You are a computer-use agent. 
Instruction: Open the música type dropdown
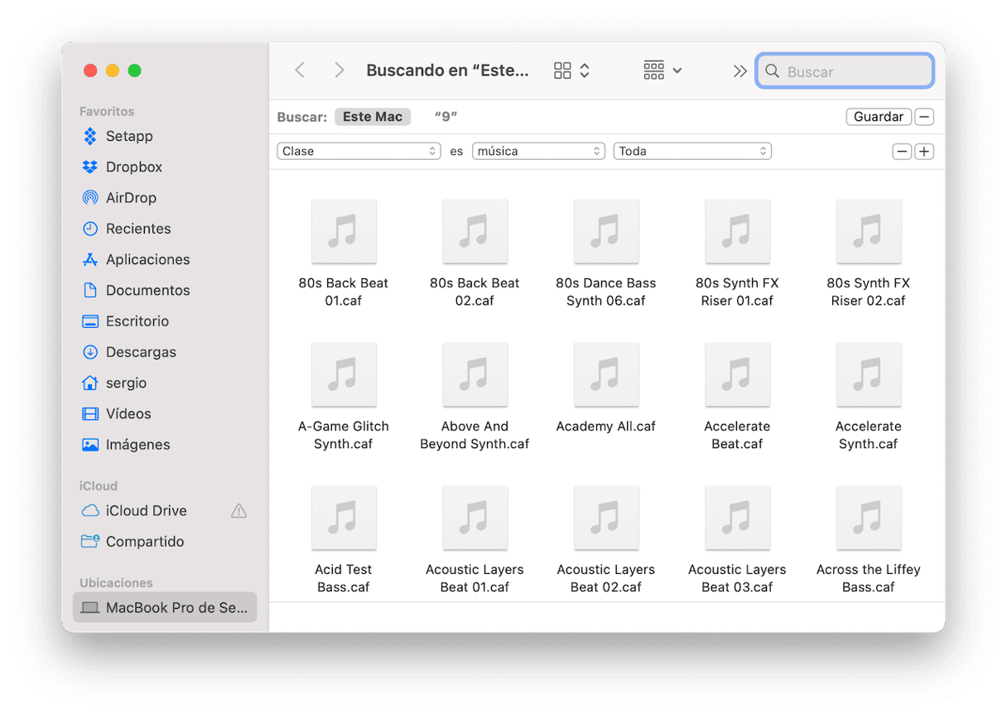[539, 152]
